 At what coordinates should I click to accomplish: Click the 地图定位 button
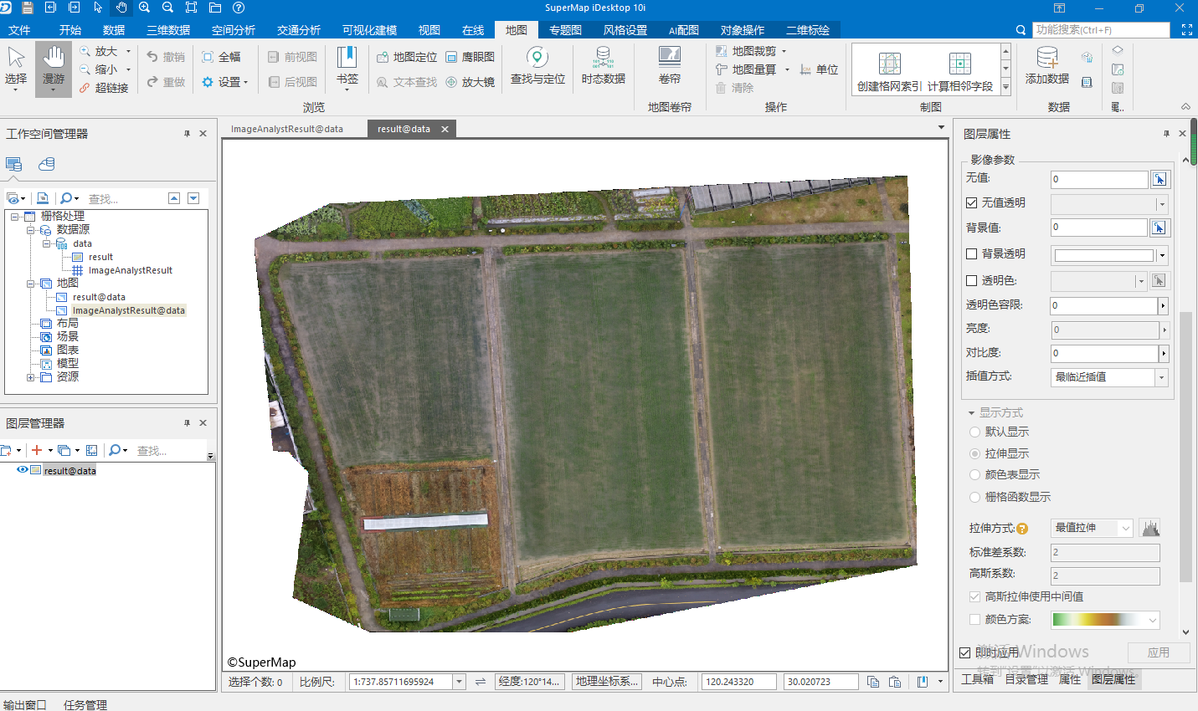(407, 57)
